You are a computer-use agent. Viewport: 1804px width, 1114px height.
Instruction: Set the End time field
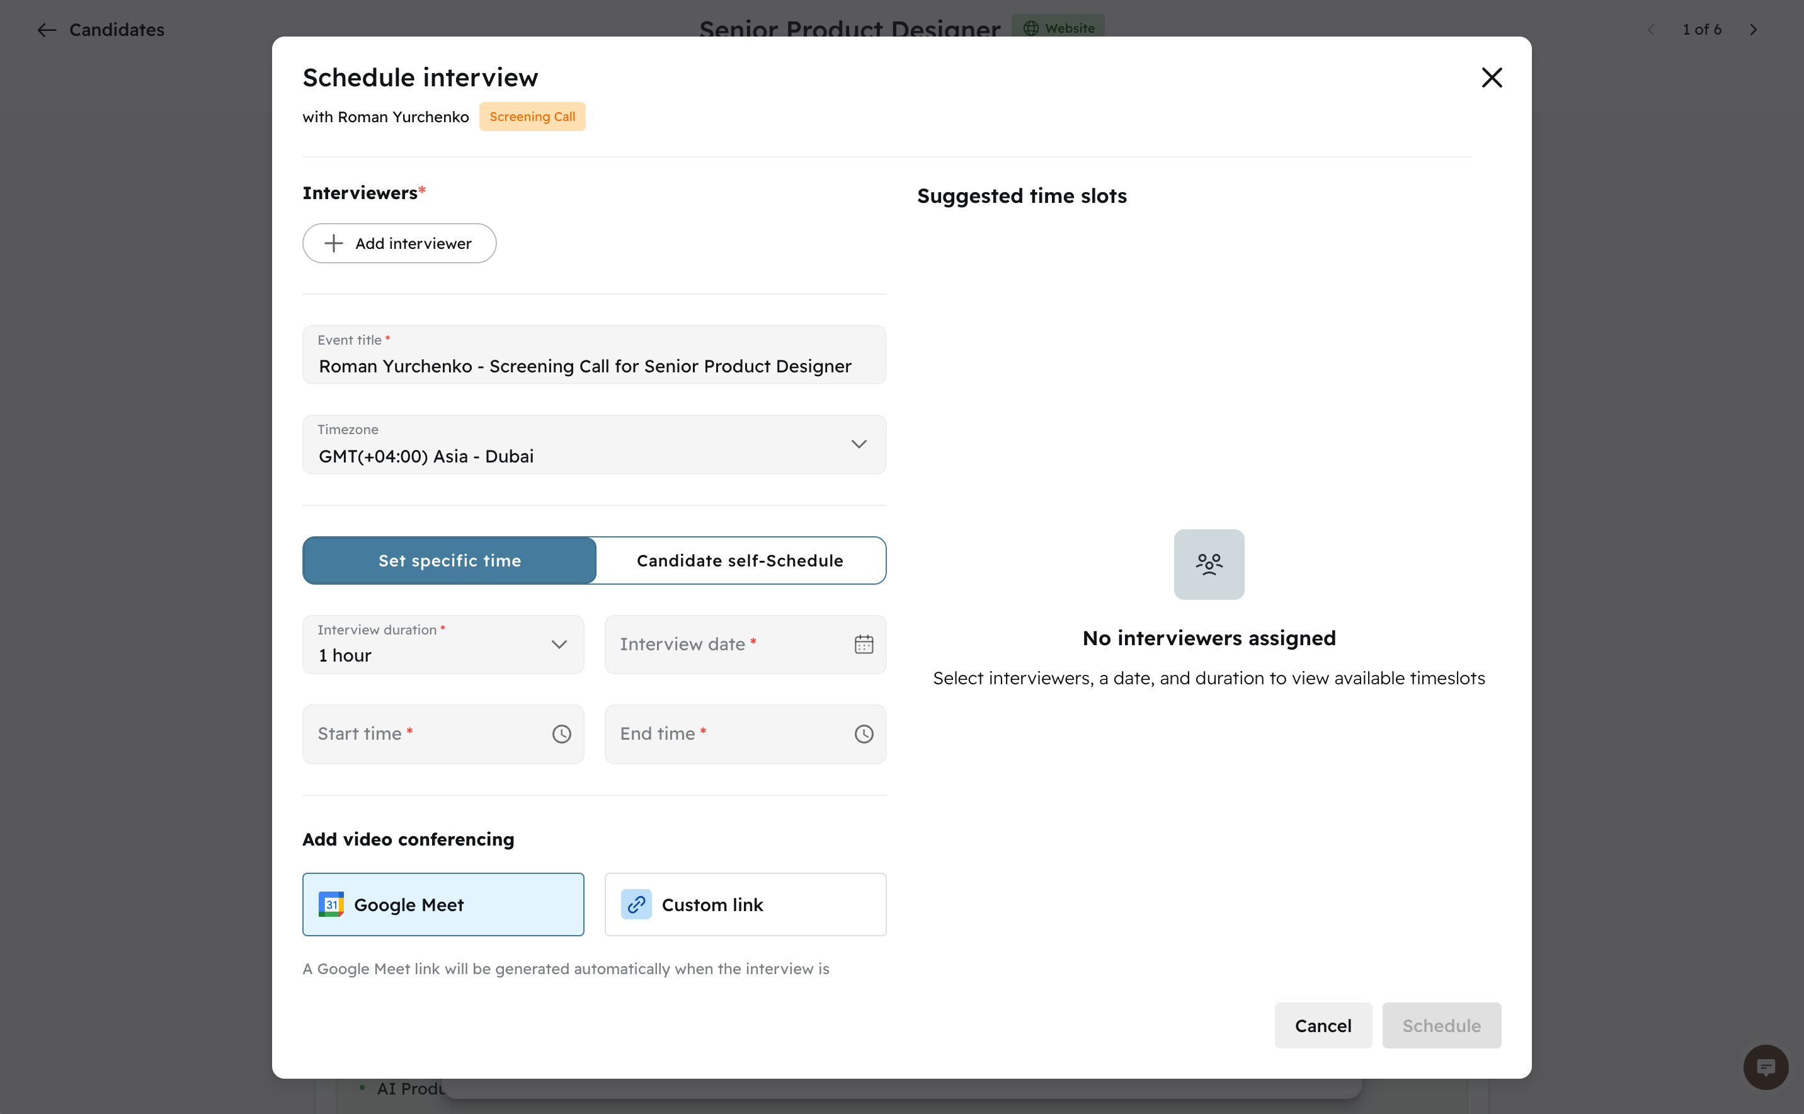pyautogui.click(x=745, y=734)
